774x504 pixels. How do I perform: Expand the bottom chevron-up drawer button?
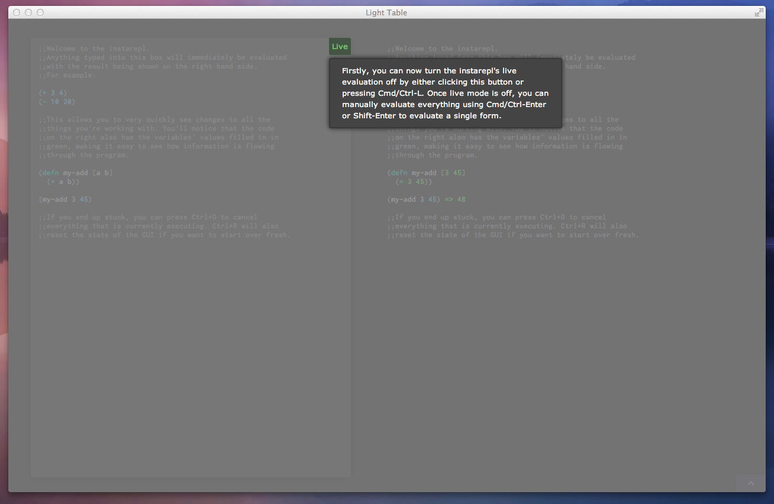[x=750, y=483]
